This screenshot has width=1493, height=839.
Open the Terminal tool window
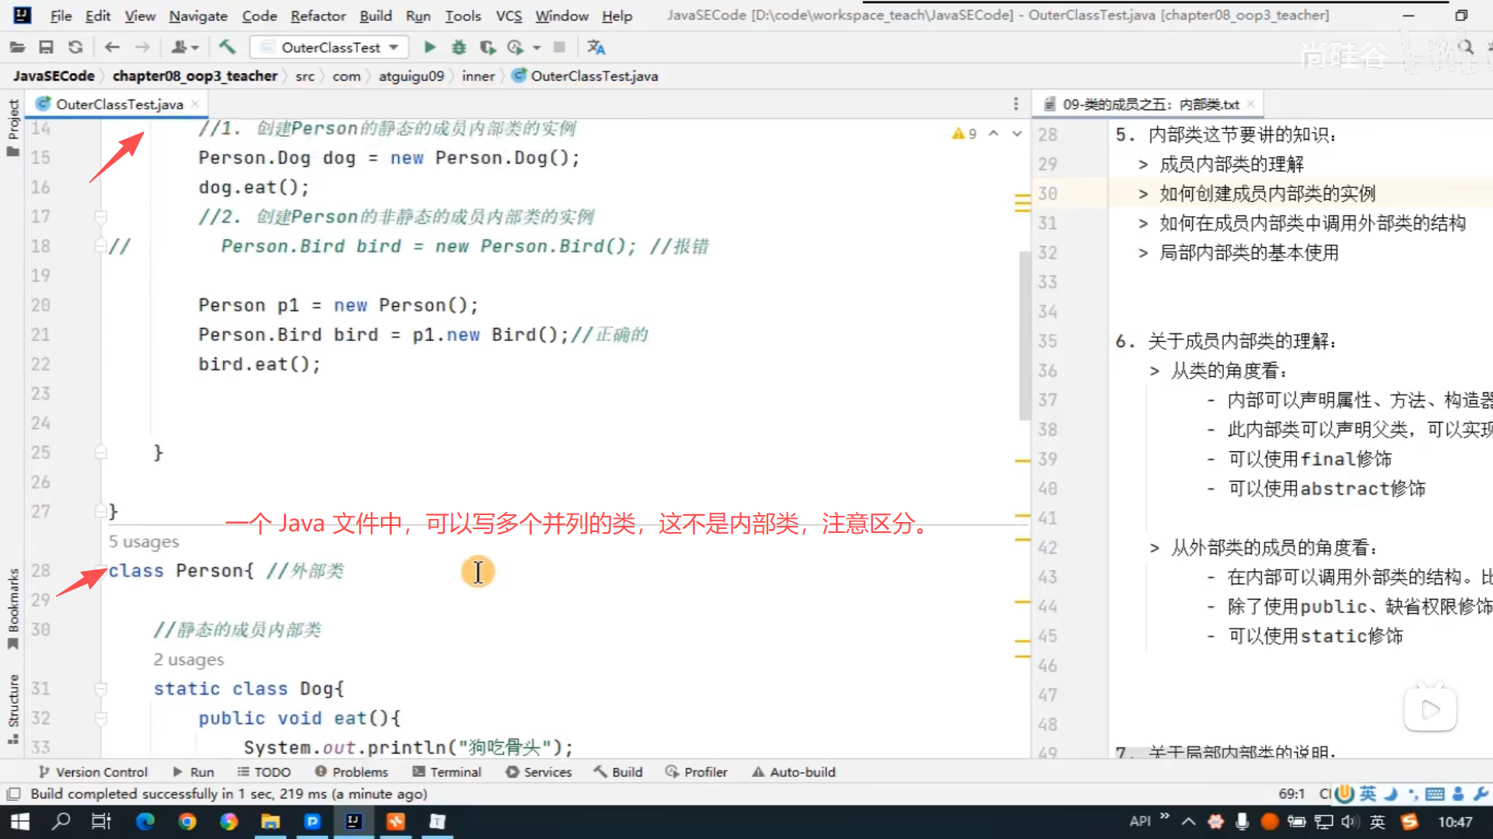click(447, 771)
